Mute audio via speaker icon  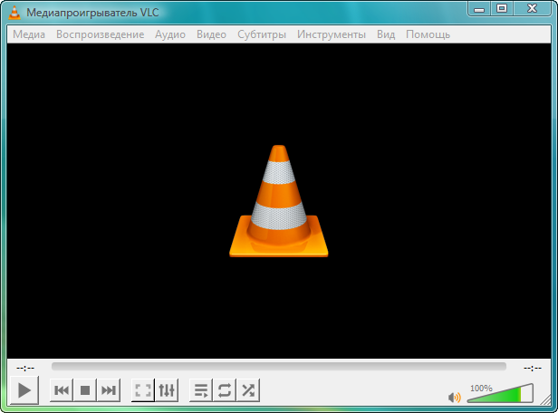(455, 397)
